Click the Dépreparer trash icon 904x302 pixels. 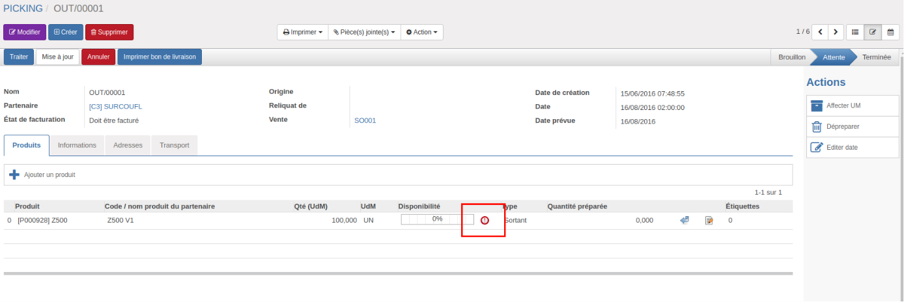click(817, 126)
